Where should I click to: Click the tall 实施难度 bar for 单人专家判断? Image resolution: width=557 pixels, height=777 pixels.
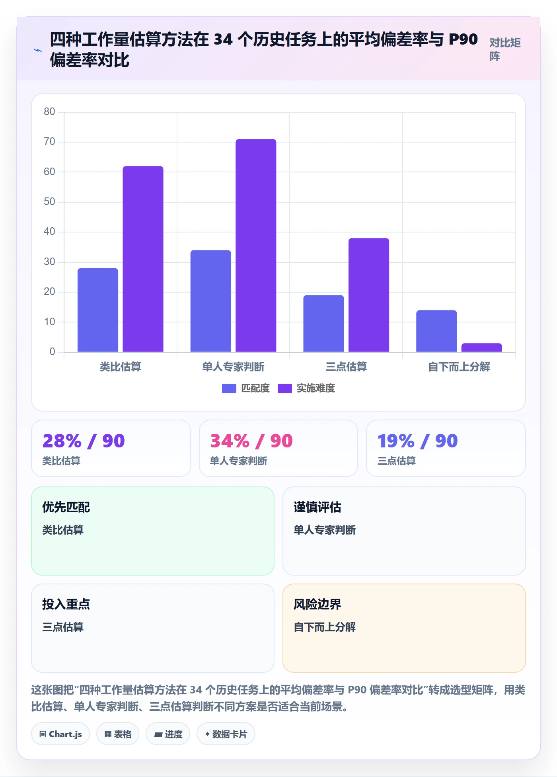pyautogui.click(x=256, y=246)
